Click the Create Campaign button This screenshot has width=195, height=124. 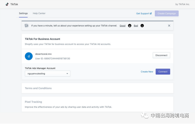167,13
